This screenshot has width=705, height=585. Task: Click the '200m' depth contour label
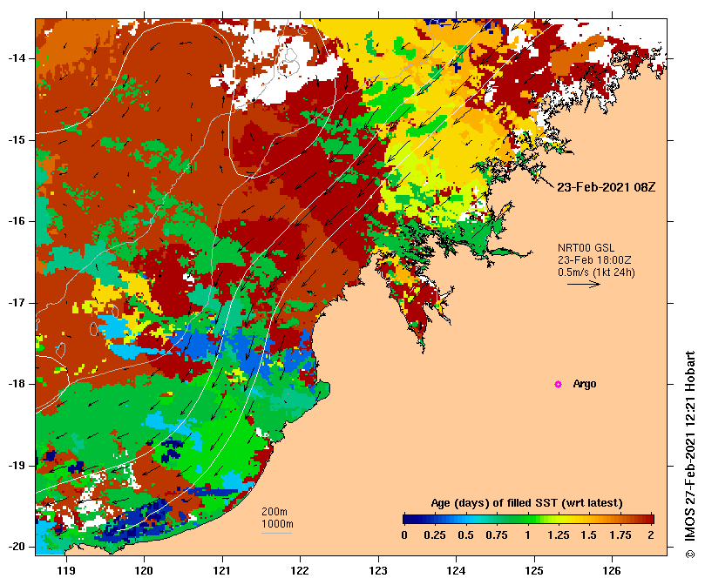coord(275,512)
